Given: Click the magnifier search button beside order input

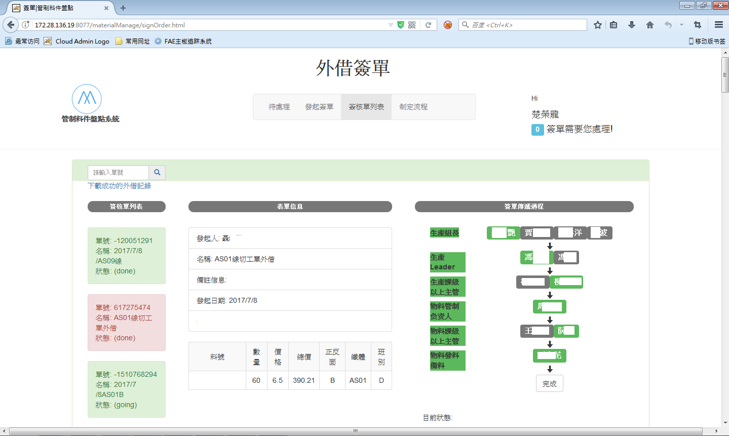Looking at the screenshot, I should tap(157, 173).
